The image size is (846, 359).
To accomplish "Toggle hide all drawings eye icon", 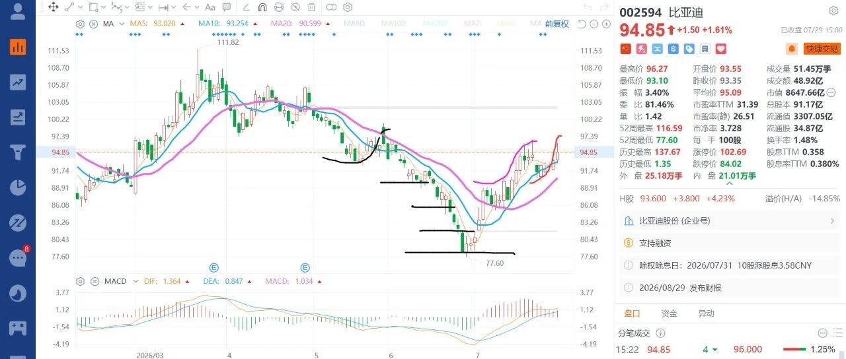I will pyautogui.click(x=295, y=8).
